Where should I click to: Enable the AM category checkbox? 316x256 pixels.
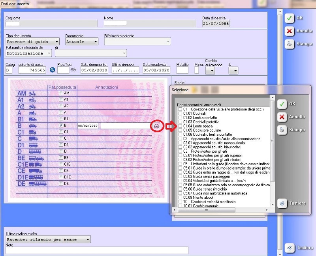[x=61, y=93]
